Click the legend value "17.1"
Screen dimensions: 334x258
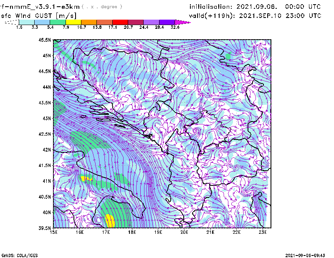113,27
